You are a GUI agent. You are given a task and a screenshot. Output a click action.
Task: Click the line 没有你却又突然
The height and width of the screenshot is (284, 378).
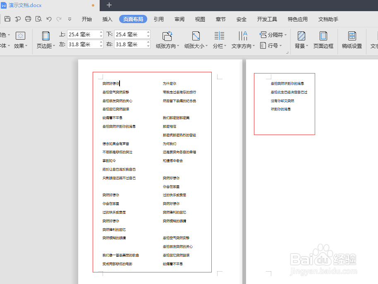click(282, 101)
